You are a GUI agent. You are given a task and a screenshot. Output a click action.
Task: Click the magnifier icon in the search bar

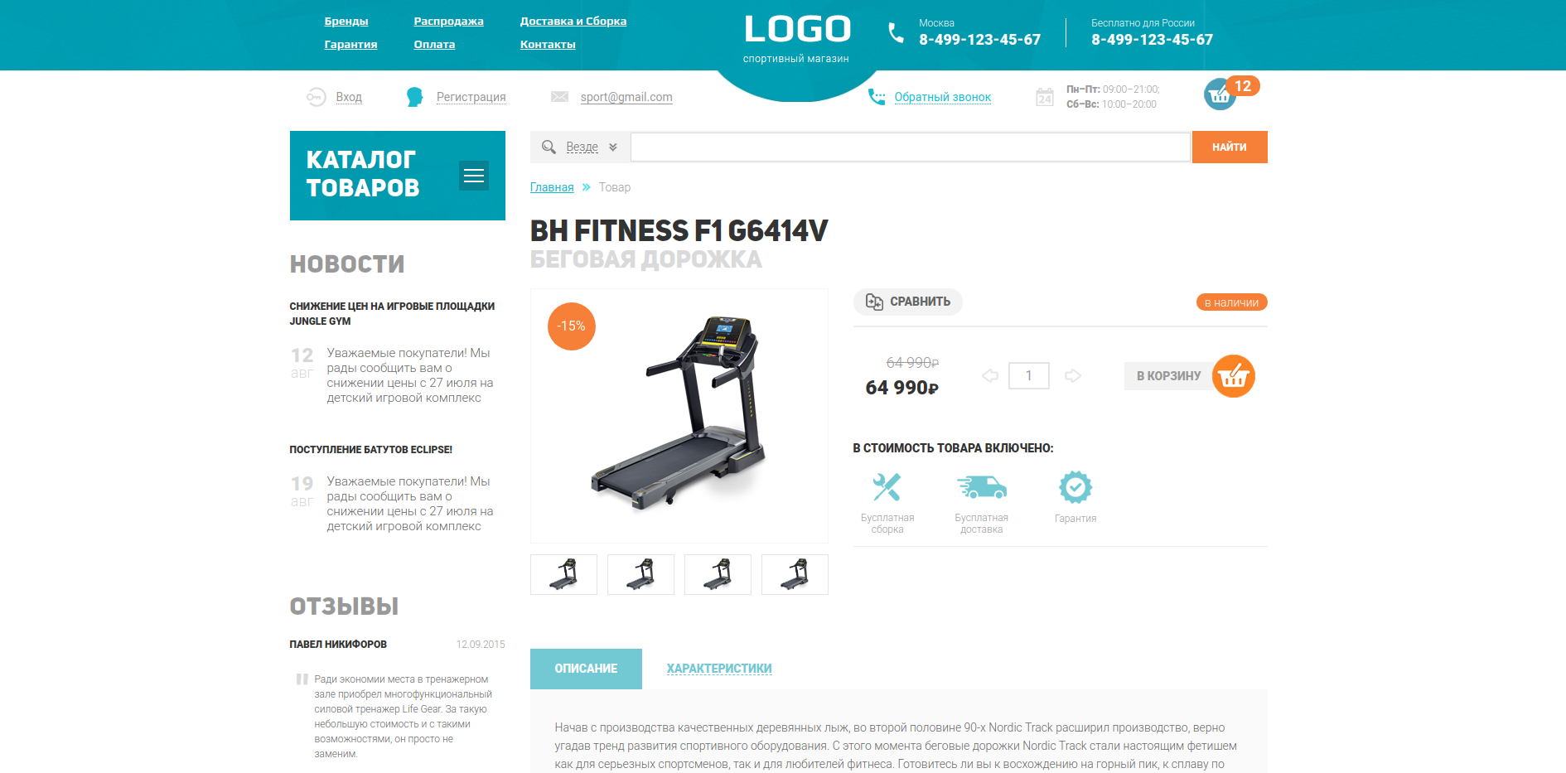click(549, 147)
